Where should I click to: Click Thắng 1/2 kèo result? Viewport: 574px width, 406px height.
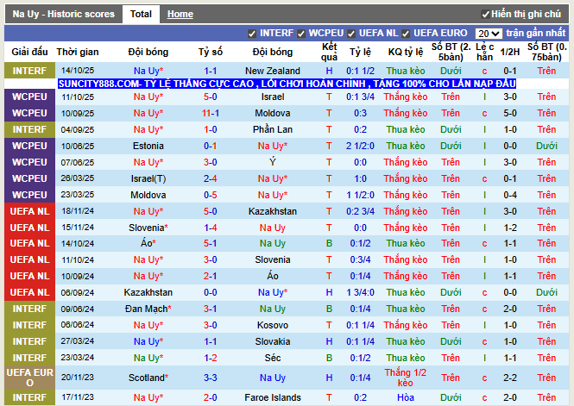click(x=406, y=378)
